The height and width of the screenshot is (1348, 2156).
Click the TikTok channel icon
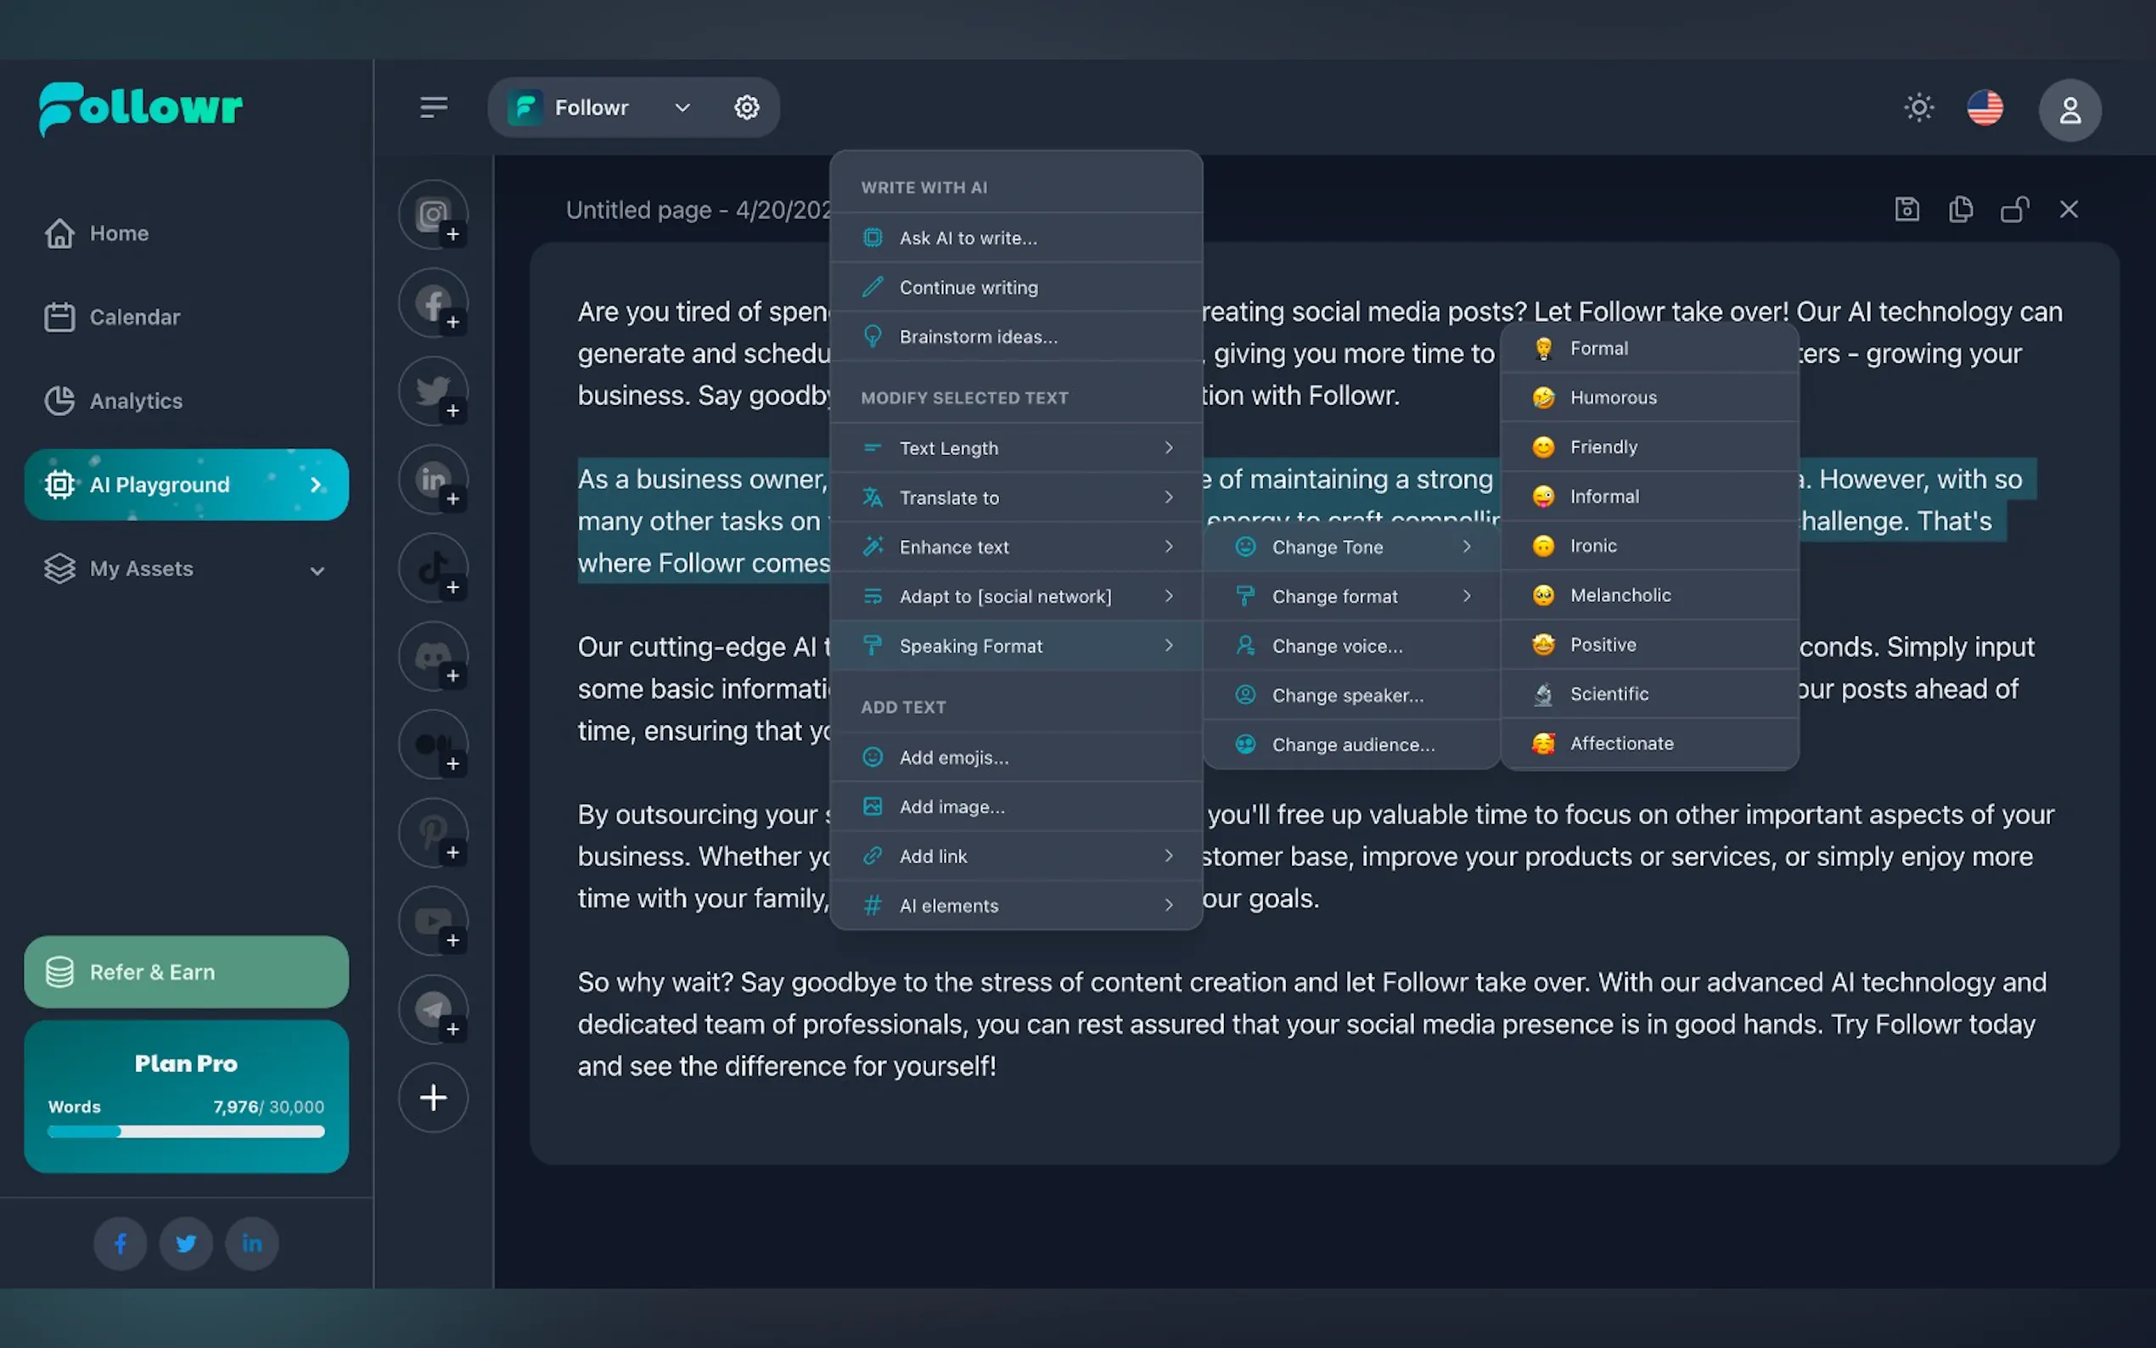(433, 568)
